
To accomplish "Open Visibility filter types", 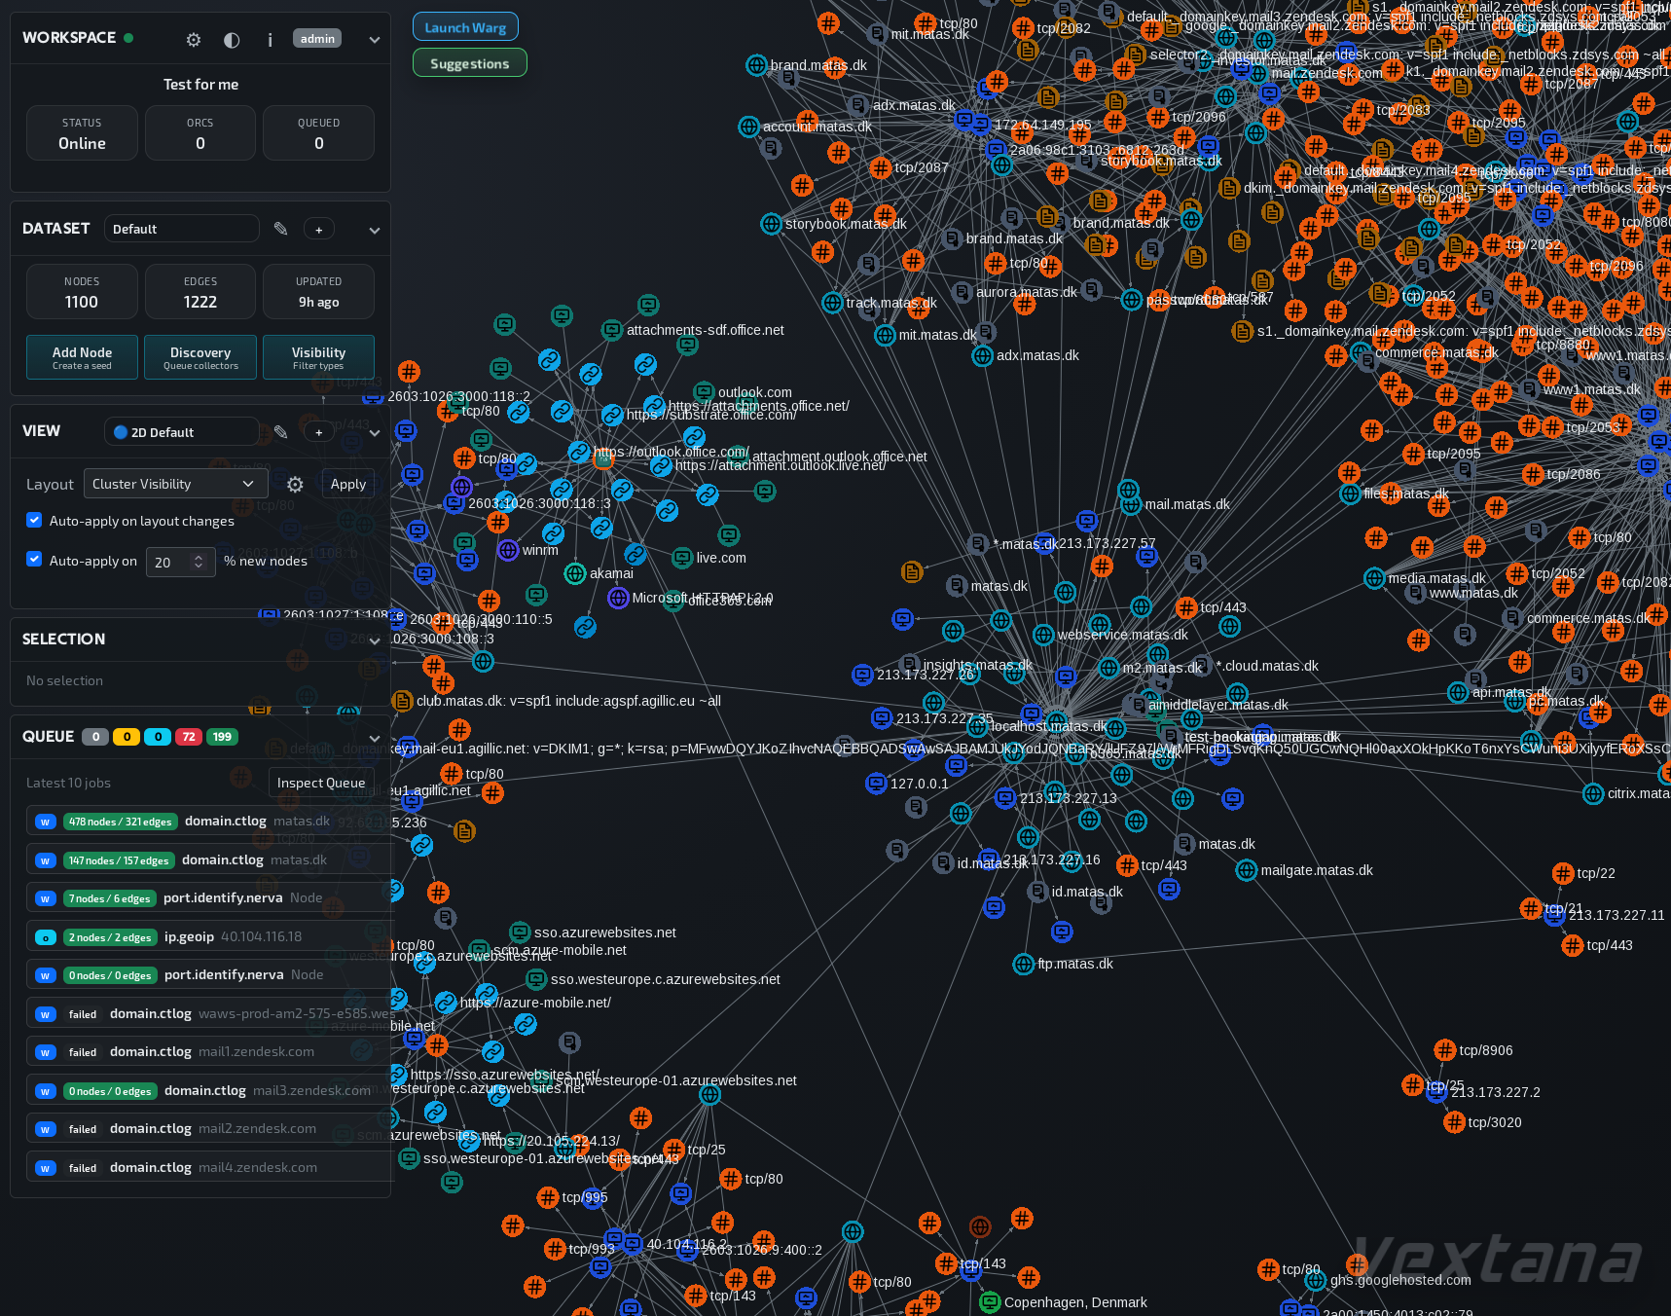I will pyautogui.click(x=318, y=357).
